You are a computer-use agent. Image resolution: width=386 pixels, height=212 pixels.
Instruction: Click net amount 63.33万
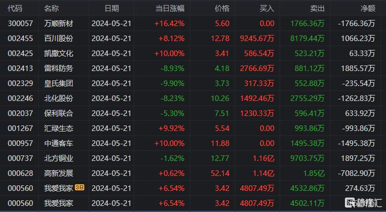(x=362, y=53)
